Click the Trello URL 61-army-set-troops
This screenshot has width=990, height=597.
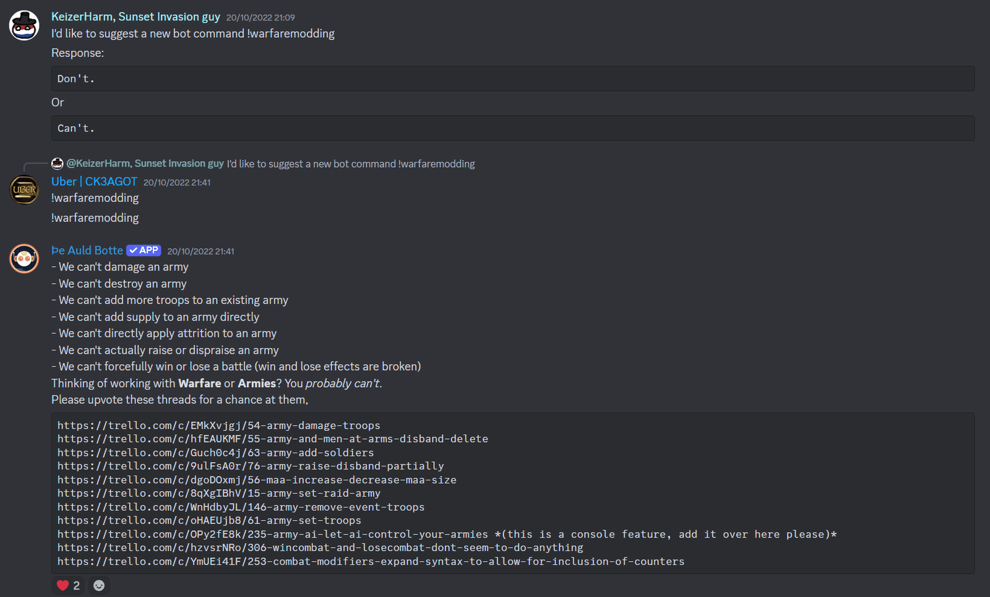(x=209, y=520)
